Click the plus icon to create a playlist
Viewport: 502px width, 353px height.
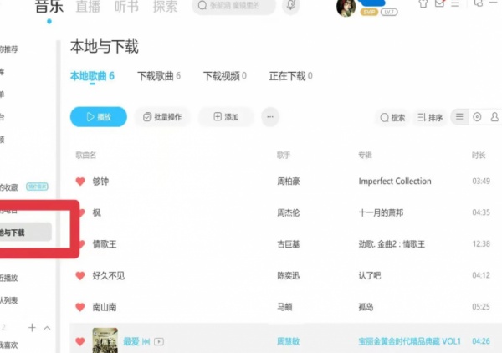coord(32,327)
